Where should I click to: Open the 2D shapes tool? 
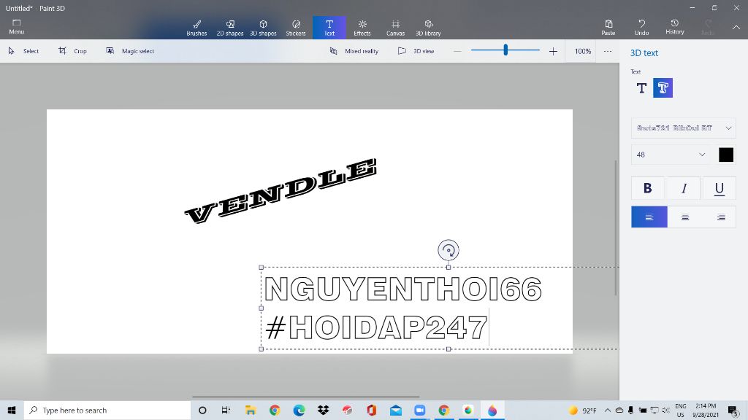coord(230,28)
